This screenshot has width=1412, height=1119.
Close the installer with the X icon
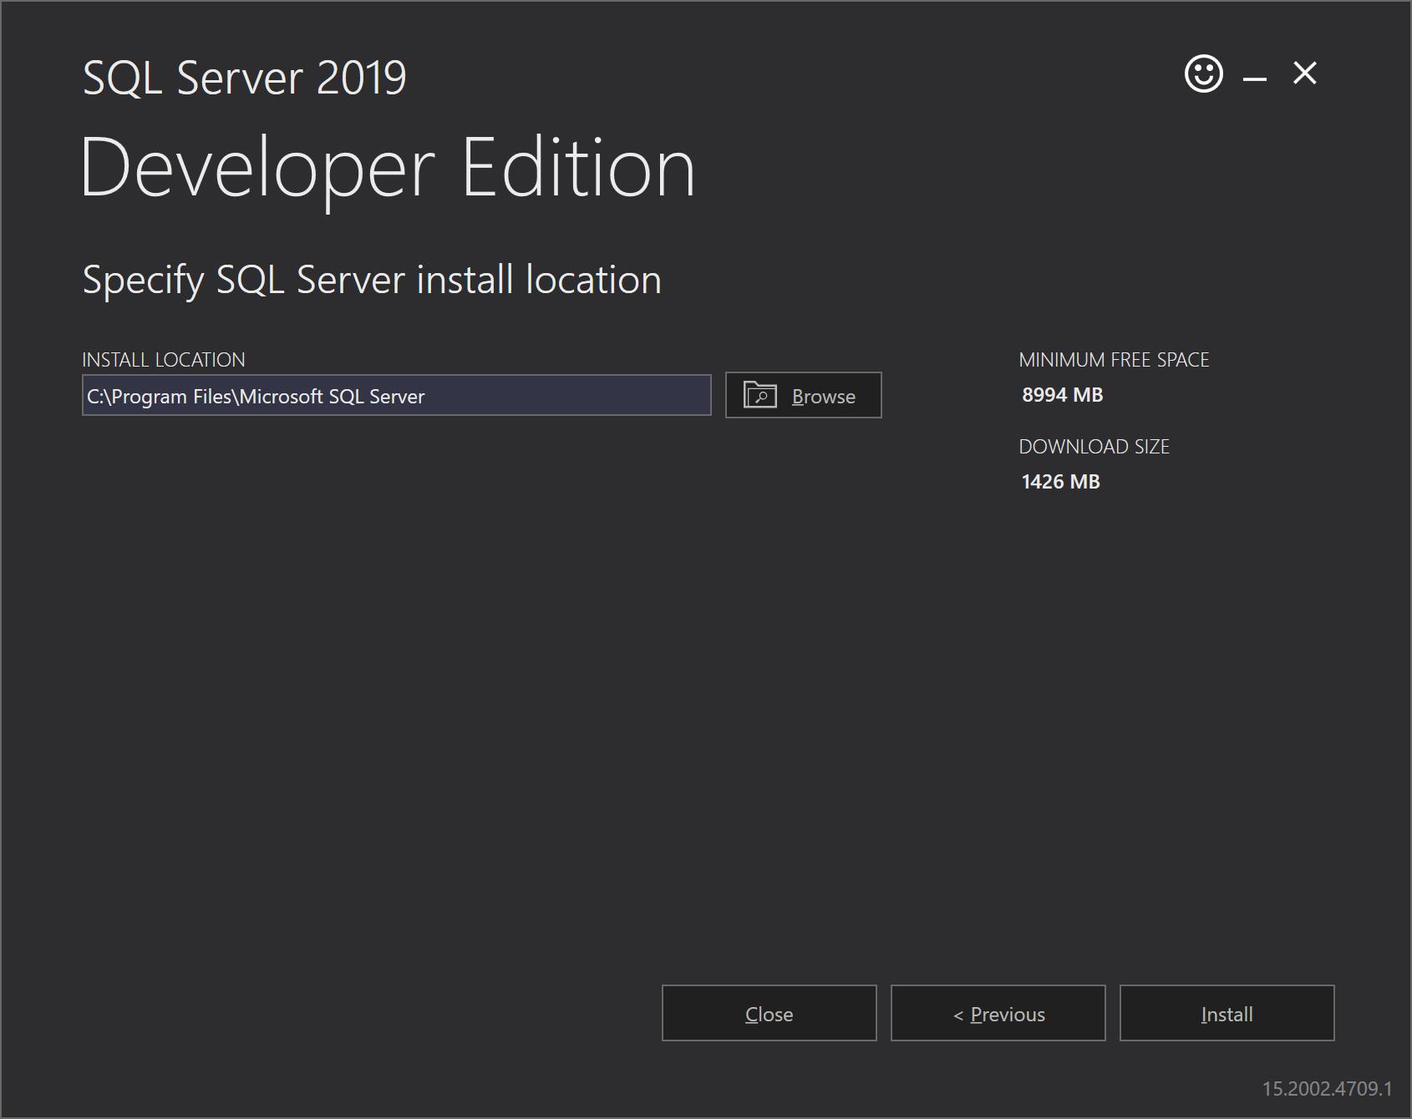point(1304,73)
